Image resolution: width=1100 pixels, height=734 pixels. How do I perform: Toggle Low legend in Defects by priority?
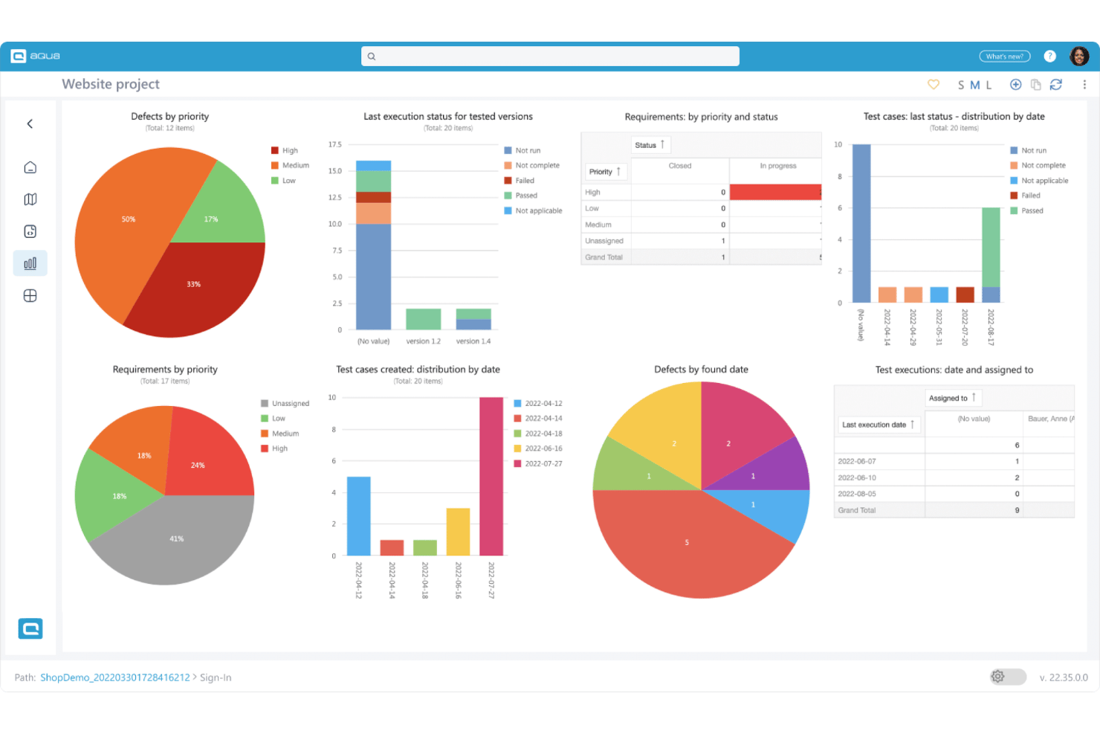pos(283,181)
